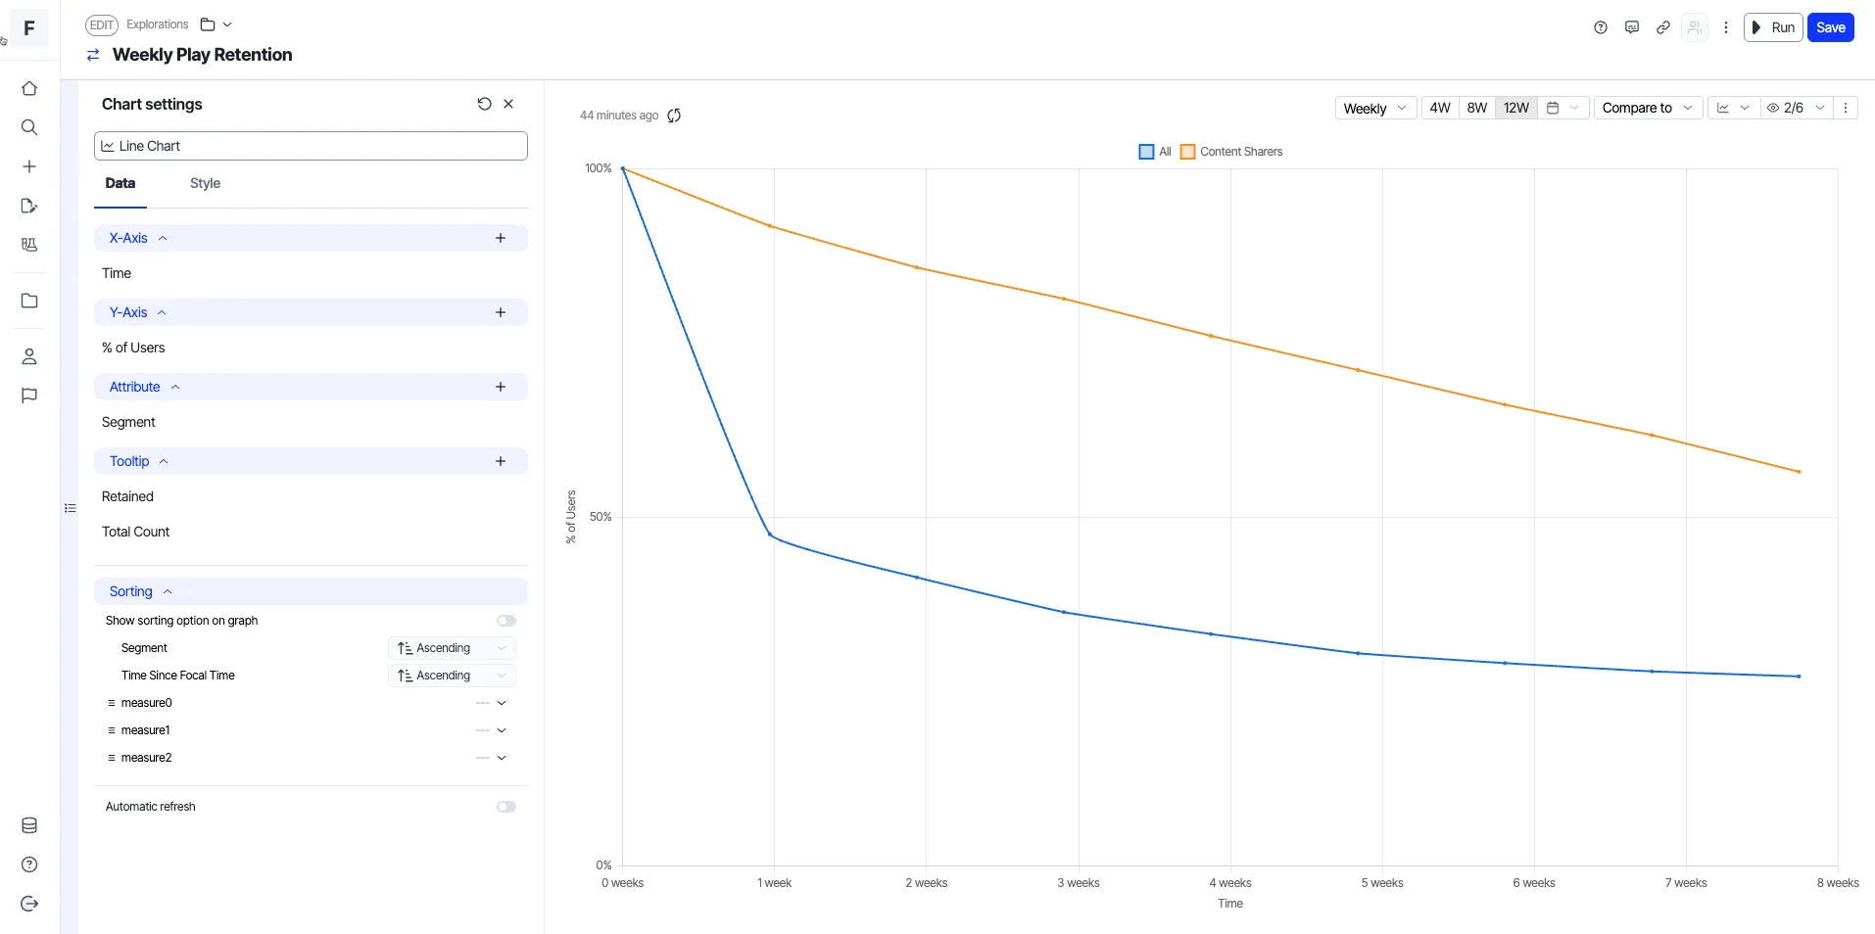Viewport: 1875px width, 934px height.
Task: Open the Line Chart type selector field
Action: pyautogui.click(x=311, y=146)
